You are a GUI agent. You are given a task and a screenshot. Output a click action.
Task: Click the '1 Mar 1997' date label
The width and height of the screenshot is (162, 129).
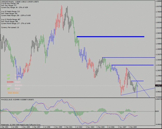[x=37, y=127]
